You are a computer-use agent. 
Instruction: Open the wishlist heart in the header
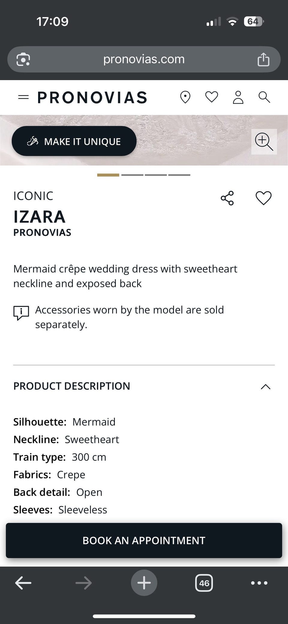(211, 97)
